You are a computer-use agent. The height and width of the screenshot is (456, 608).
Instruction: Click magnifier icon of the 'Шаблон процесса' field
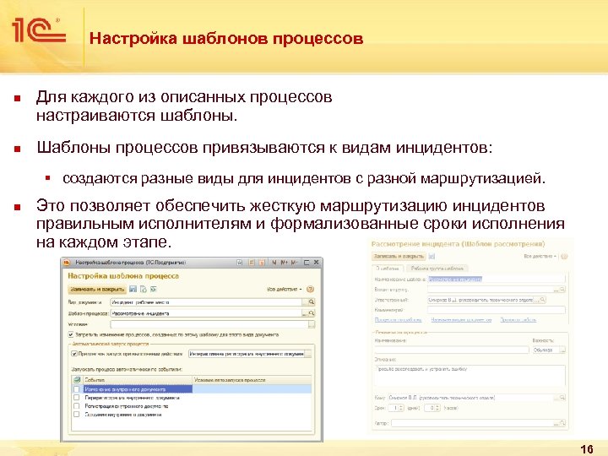tap(312, 313)
